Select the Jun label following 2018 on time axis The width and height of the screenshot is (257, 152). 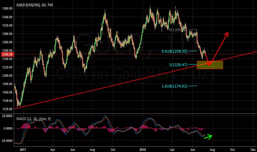tap(192, 150)
